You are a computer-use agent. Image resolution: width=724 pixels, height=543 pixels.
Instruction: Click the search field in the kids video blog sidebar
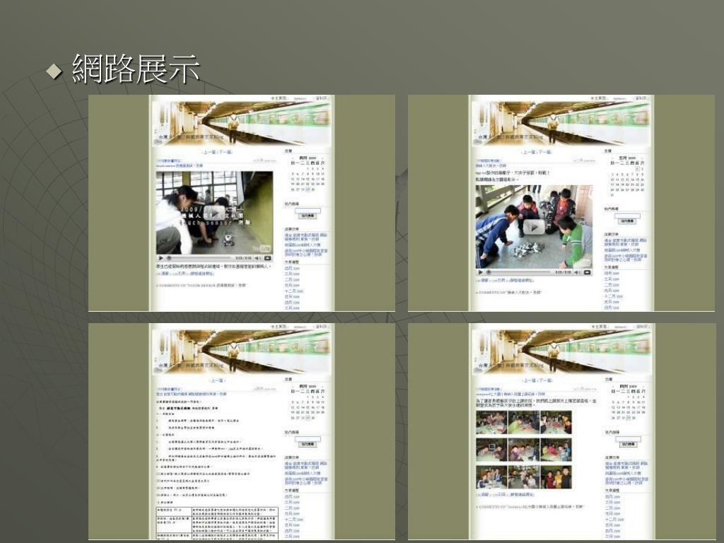(x=627, y=216)
